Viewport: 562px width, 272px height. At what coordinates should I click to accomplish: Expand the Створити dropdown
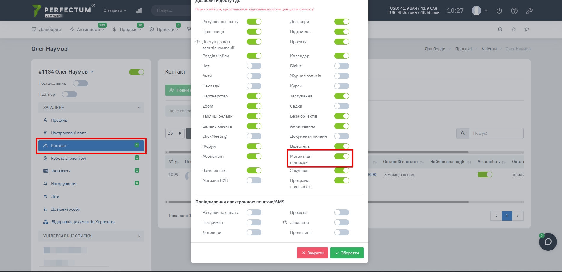[x=115, y=10]
